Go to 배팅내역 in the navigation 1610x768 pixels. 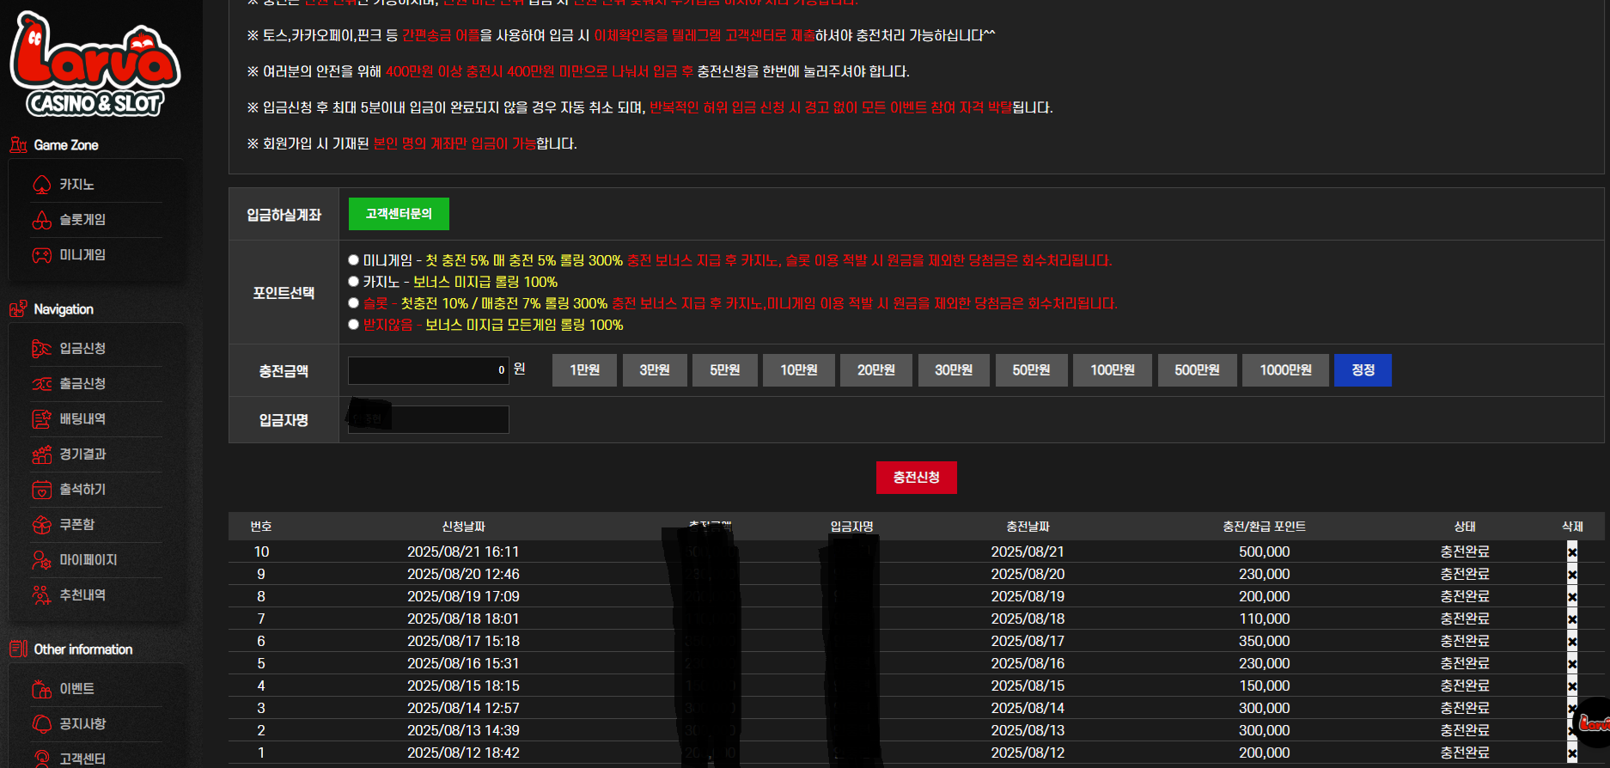pos(82,419)
